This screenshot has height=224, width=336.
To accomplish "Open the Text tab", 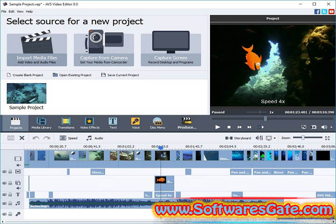I will point(113,123).
